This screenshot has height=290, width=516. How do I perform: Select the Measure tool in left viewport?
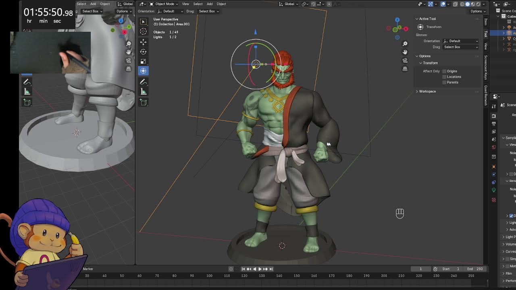coord(27,92)
